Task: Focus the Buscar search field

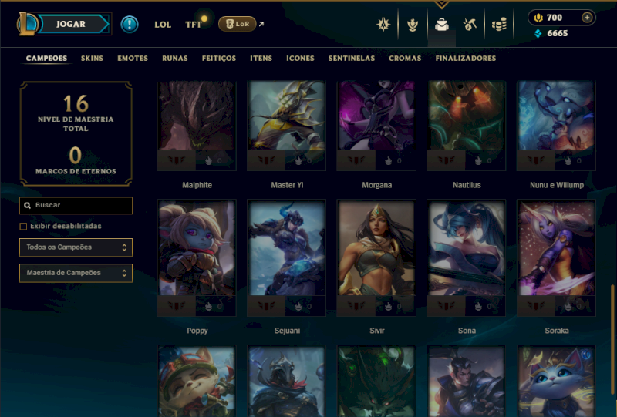Action: (76, 205)
